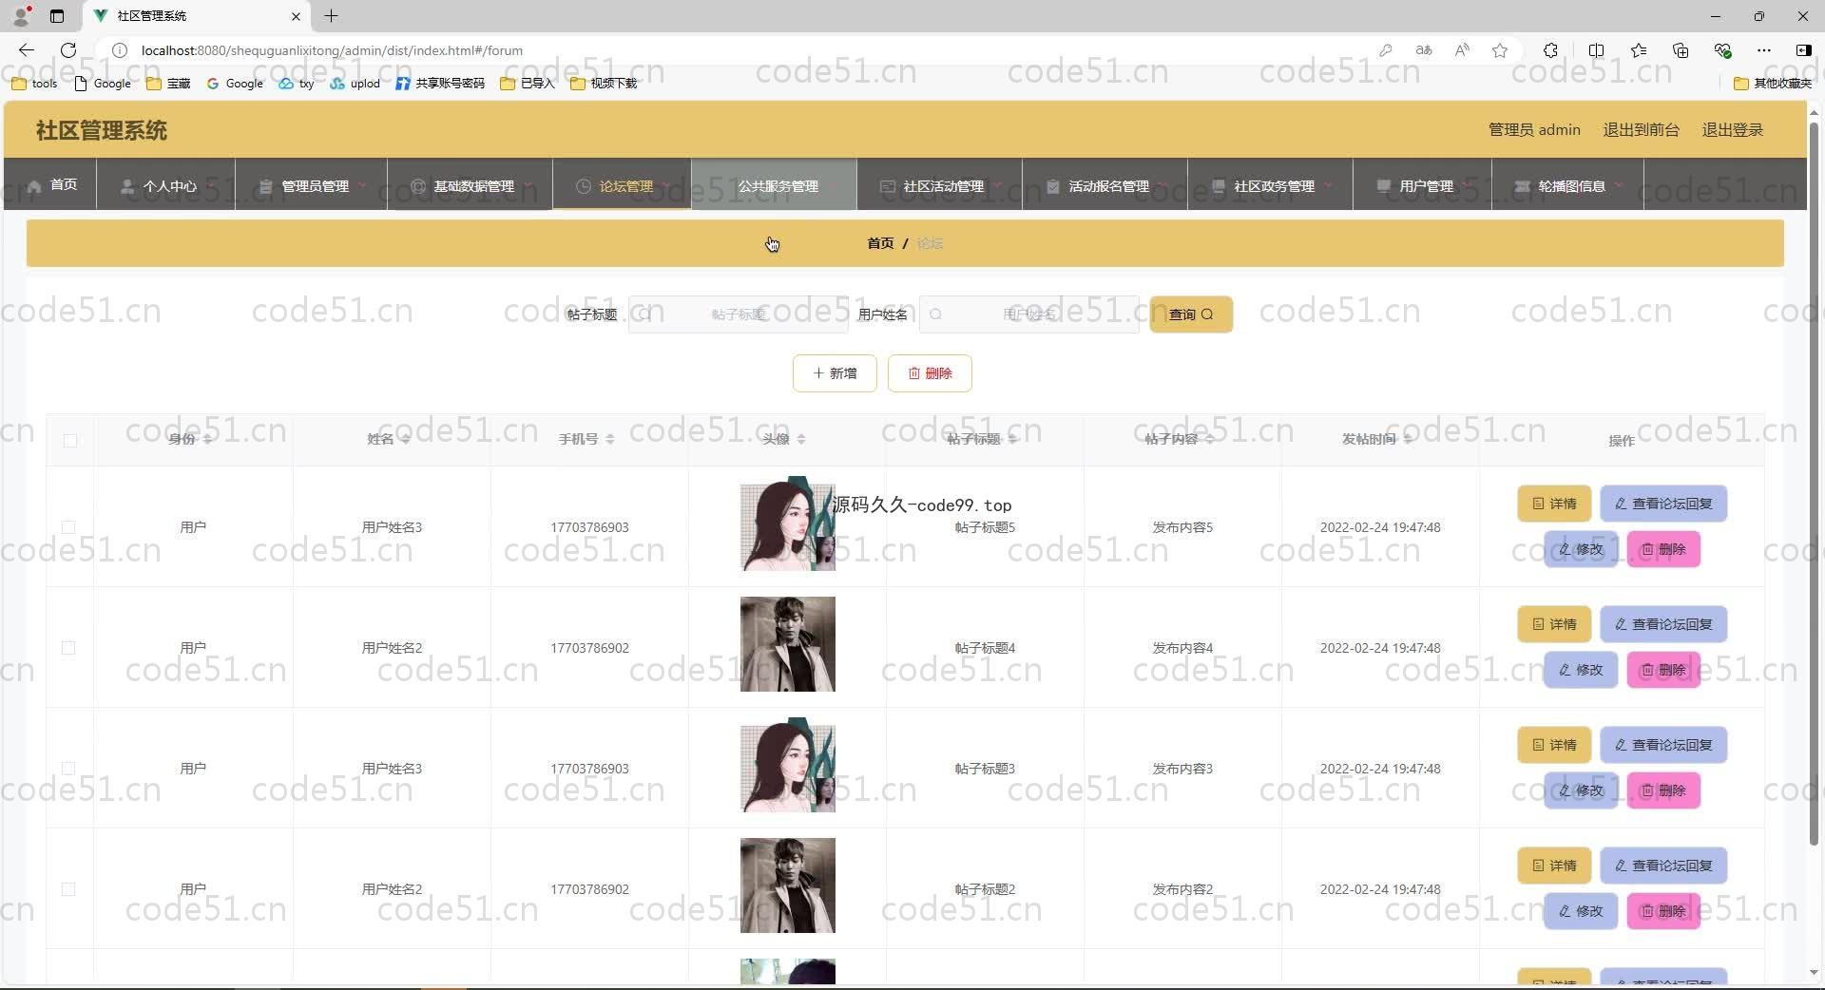
Task: Open the tools bookmark folder
Action: [34, 84]
